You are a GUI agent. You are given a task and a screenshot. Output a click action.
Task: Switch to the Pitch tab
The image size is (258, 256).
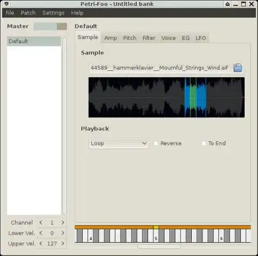pos(130,38)
